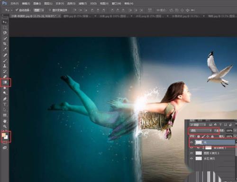The height and width of the screenshot is (182, 237).
Task: Click the background color swatch
Action: click(x=6, y=137)
